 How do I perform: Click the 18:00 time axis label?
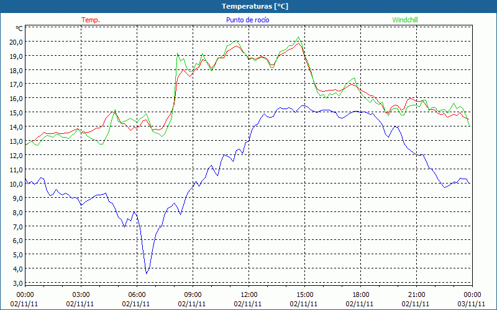point(361,295)
